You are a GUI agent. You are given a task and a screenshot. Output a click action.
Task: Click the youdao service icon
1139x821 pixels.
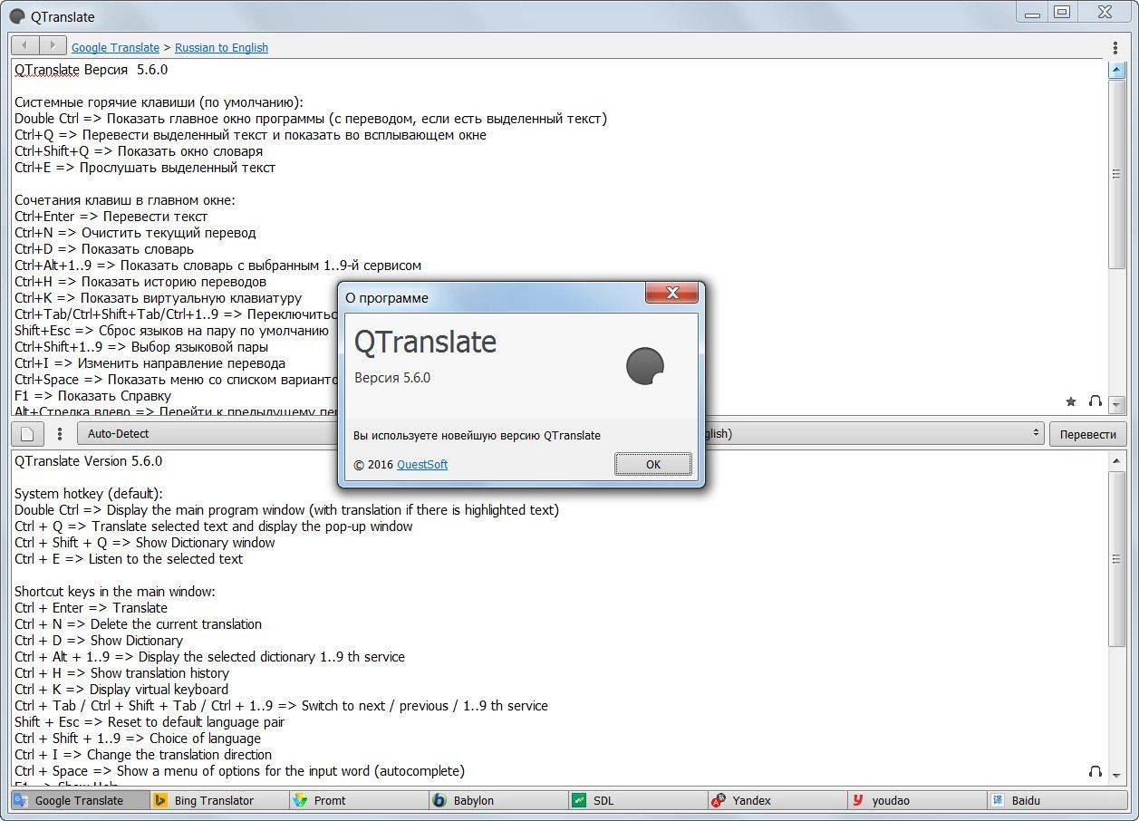click(858, 800)
